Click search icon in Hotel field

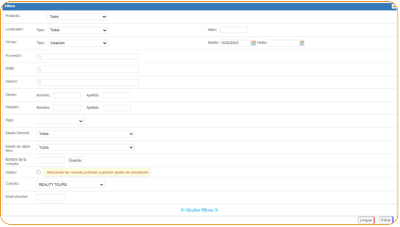click(40, 70)
